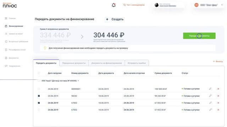The height and width of the screenshot is (127, 227).
Task: Select the Передать документы tab
Action: coord(46,63)
